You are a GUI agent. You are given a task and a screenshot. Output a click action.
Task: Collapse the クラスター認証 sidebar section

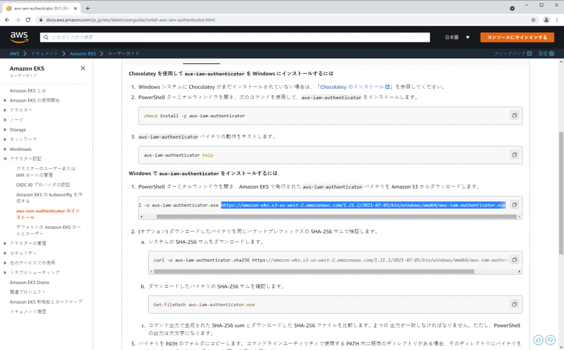pyautogui.click(x=5, y=158)
